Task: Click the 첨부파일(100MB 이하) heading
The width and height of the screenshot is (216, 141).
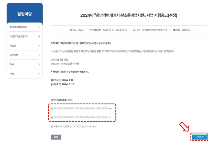Action: tap(62, 100)
